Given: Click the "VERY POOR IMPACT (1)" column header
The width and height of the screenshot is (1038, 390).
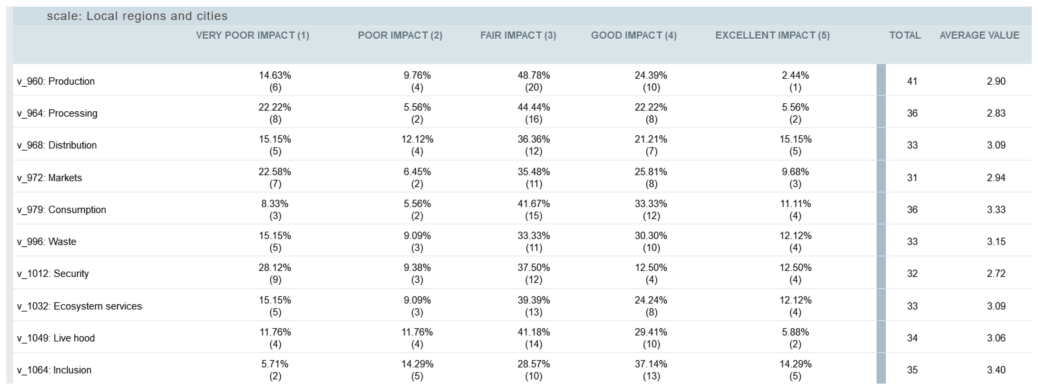Looking at the screenshot, I should coord(252,35).
